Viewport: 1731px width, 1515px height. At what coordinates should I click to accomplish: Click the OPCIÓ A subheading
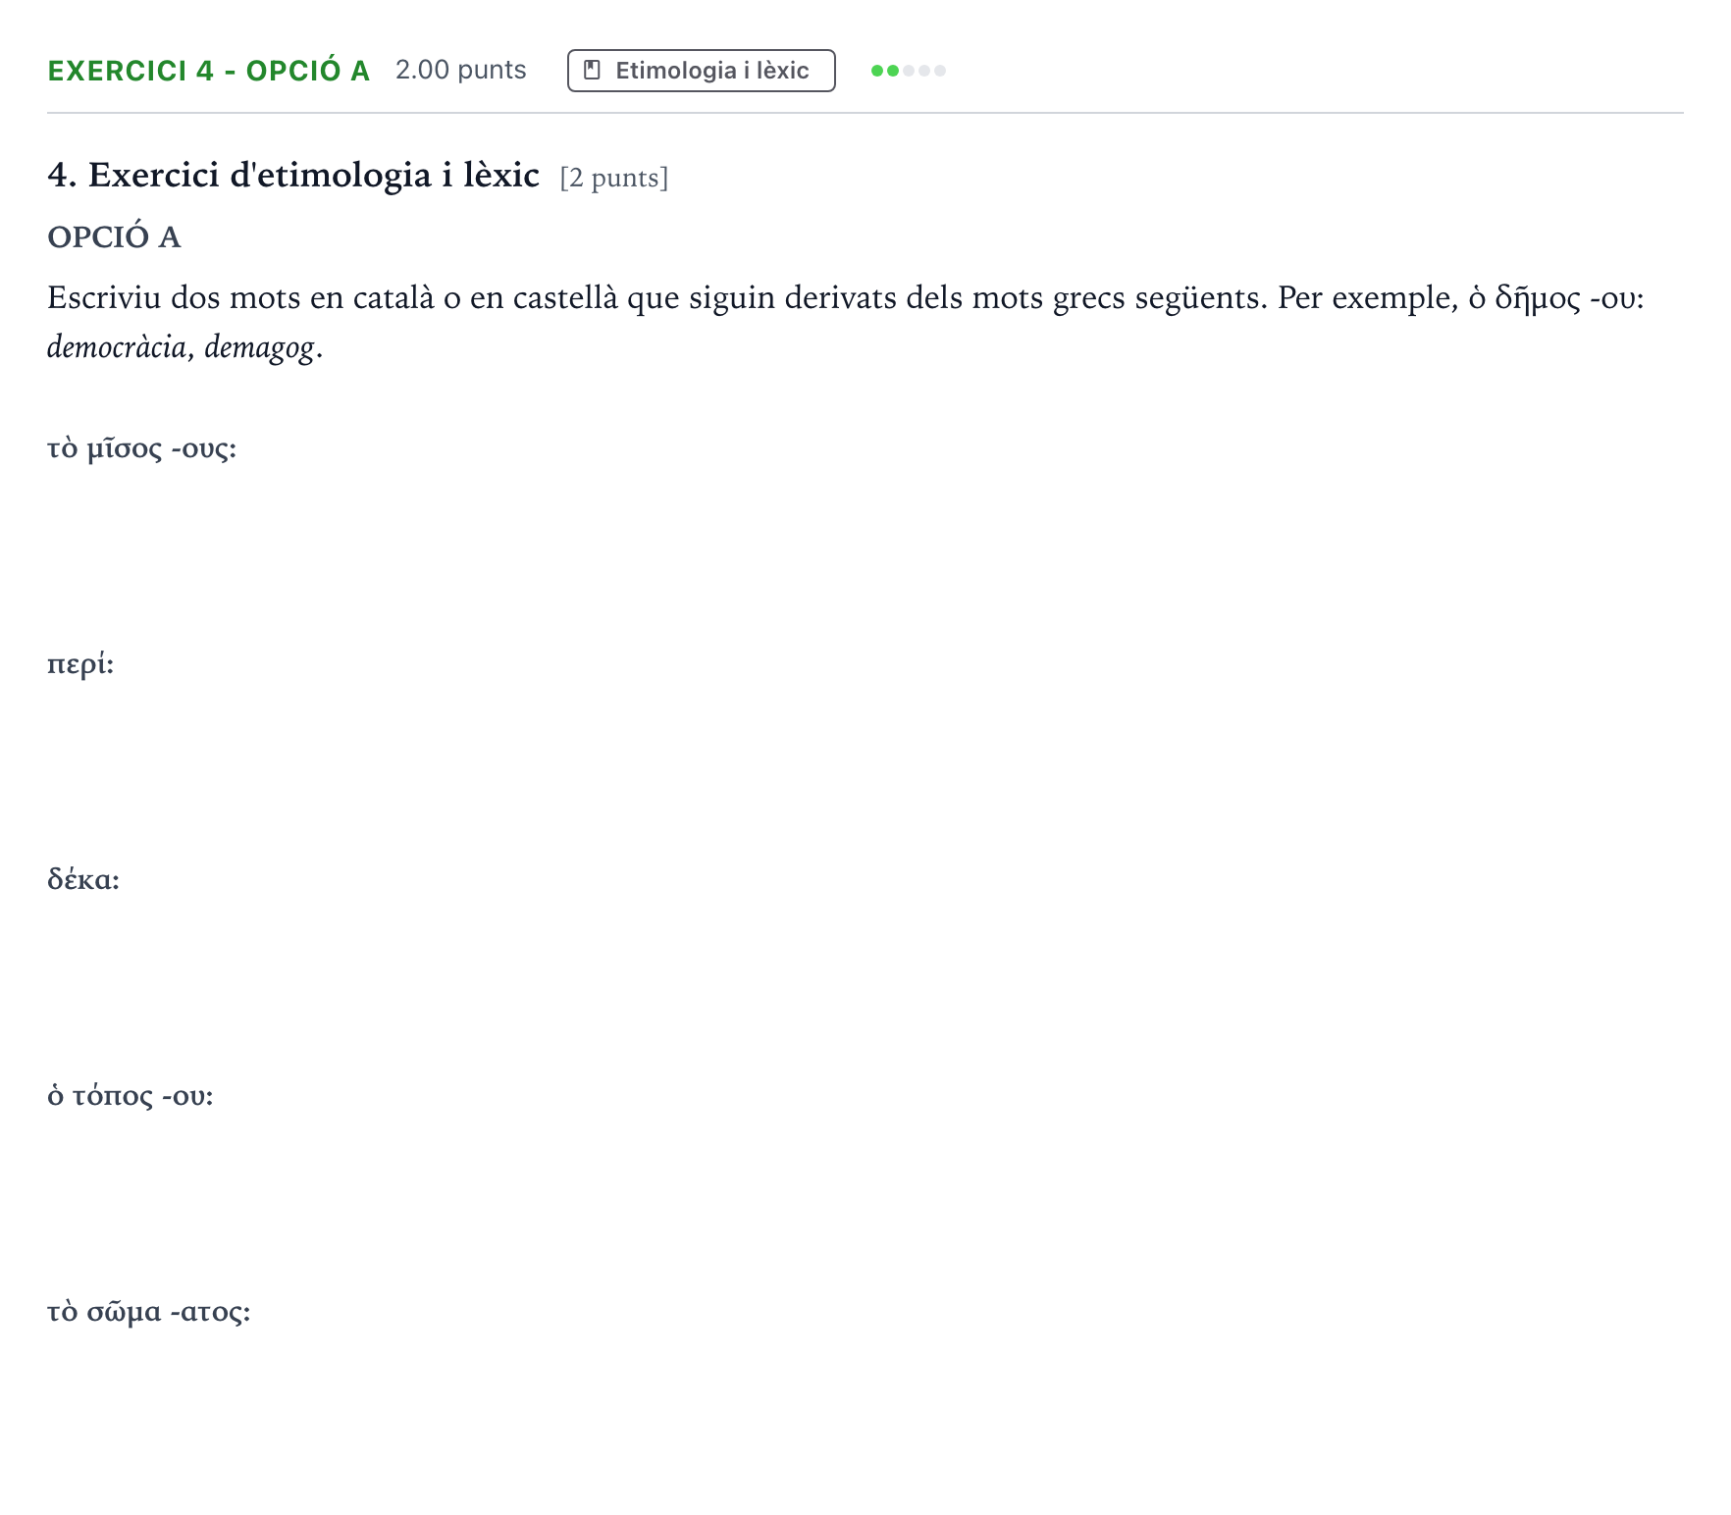(114, 237)
